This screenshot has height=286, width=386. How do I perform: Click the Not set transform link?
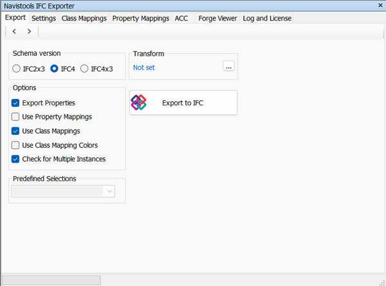[x=144, y=67]
